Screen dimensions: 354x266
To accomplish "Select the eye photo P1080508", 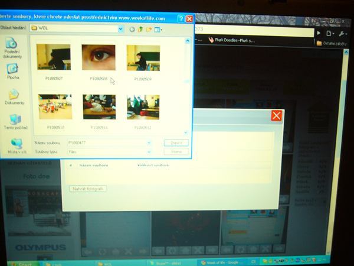I will click(x=99, y=62).
